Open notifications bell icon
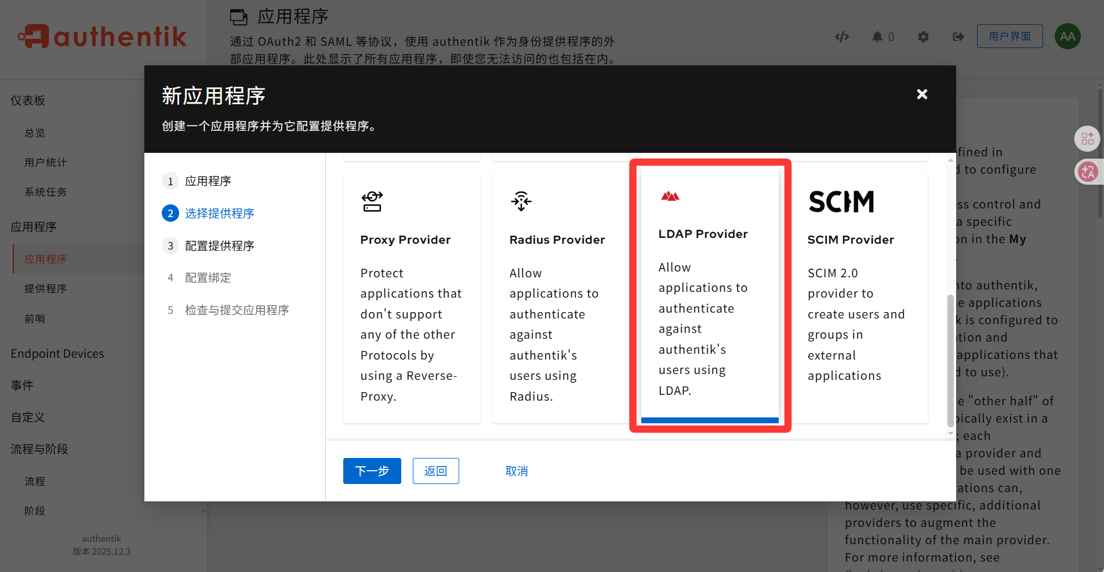Image resolution: width=1104 pixels, height=572 pixels. tap(877, 37)
